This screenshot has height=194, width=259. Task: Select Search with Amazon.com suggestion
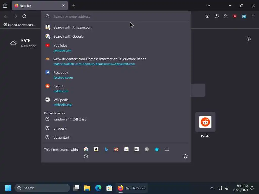point(116,27)
